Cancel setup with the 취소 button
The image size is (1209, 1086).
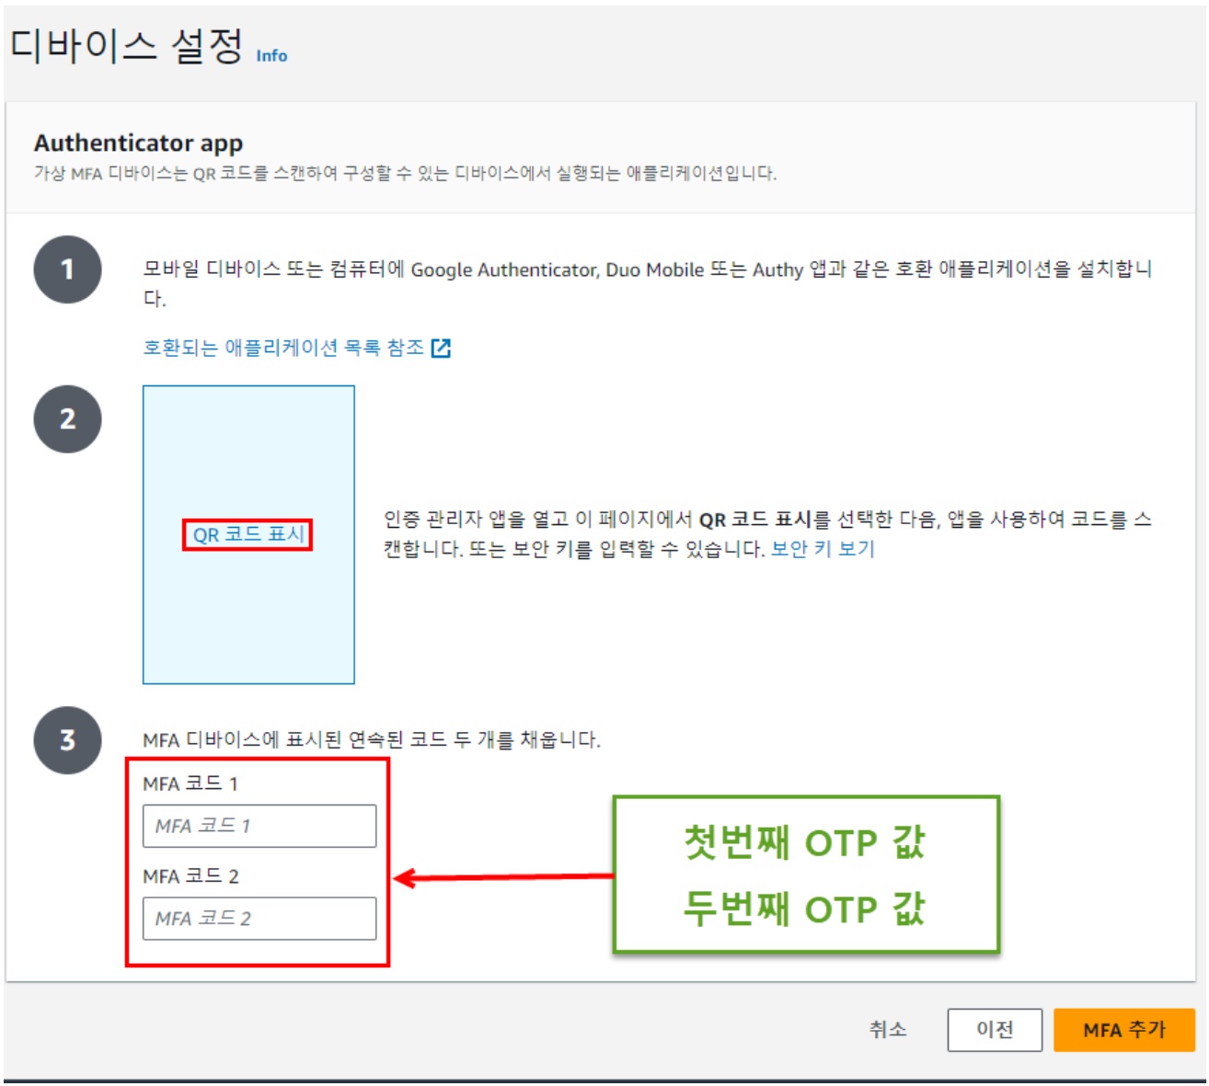(888, 1029)
